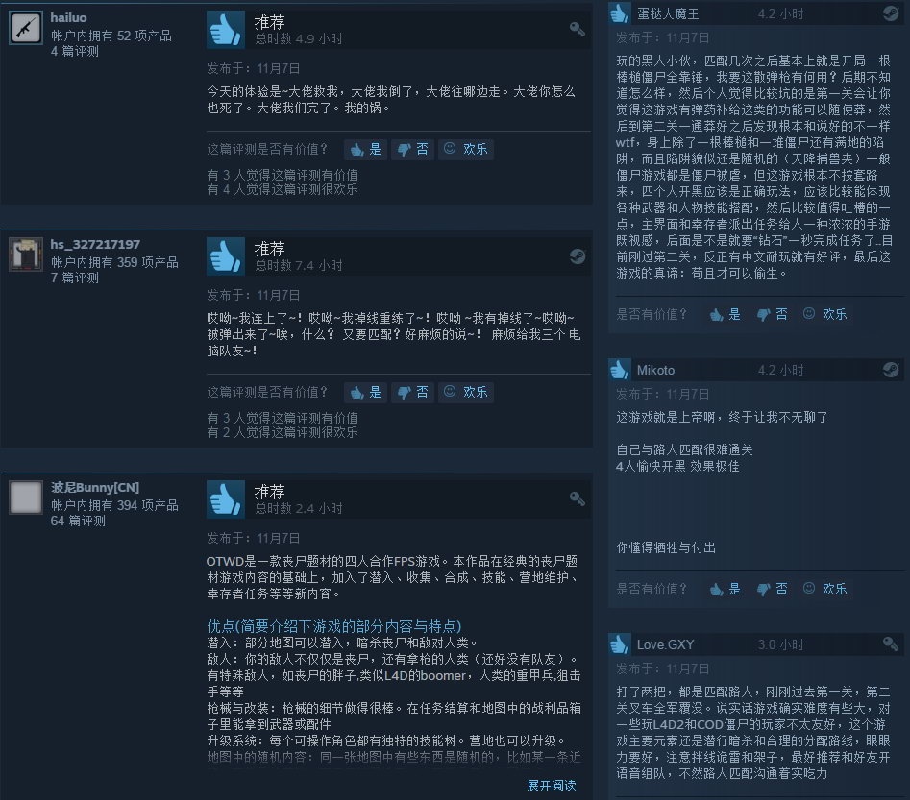Image resolution: width=910 pixels, height=800 pixels.
Task: Mark hailuo's review as 欢乐 (funny)
Action: (x=466, y=149)
